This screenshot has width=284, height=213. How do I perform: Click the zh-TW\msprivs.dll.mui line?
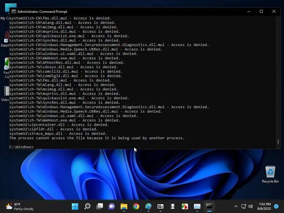pyautogui.click(x=65, y=94)
